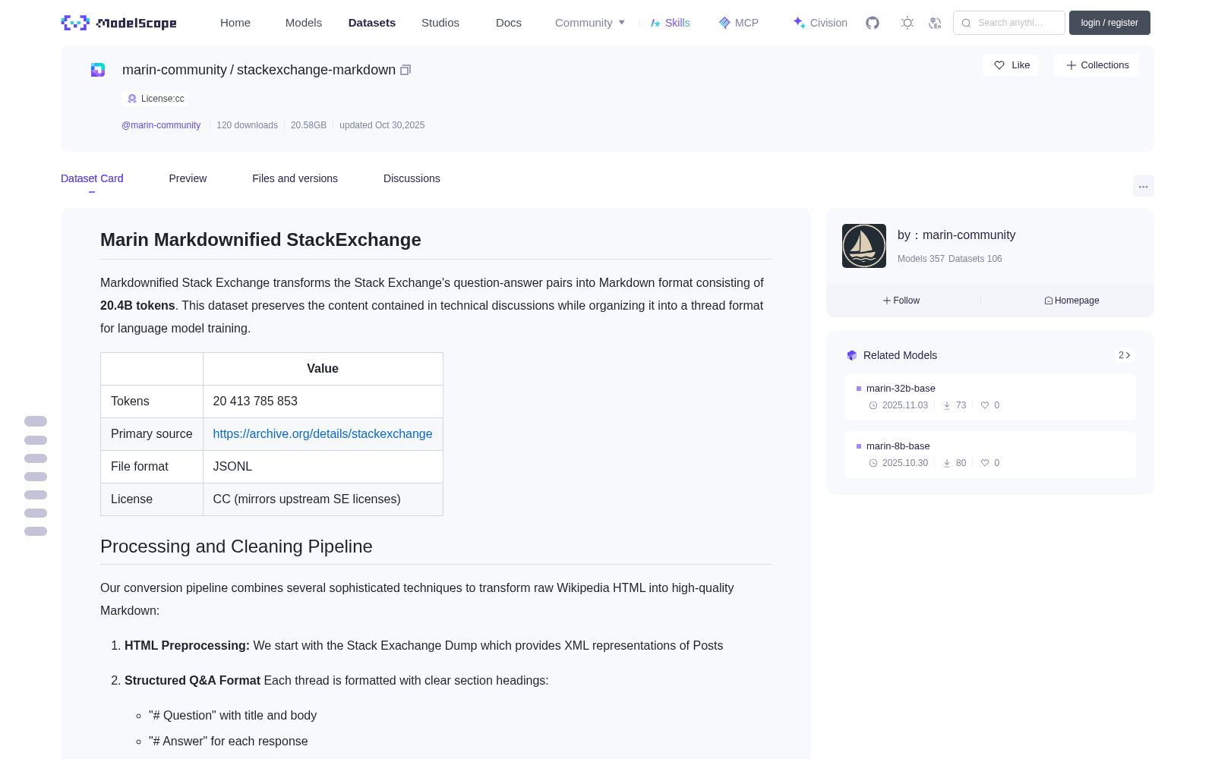Click the search magnifier icon
Screen dimensions: 1215x759
click(966, 23)
